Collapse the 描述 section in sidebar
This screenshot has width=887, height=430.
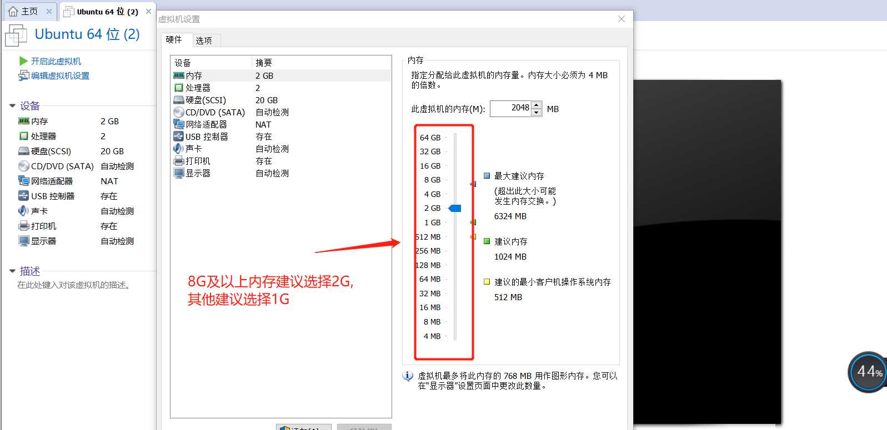pyautogui.click(x=12, y=271)
